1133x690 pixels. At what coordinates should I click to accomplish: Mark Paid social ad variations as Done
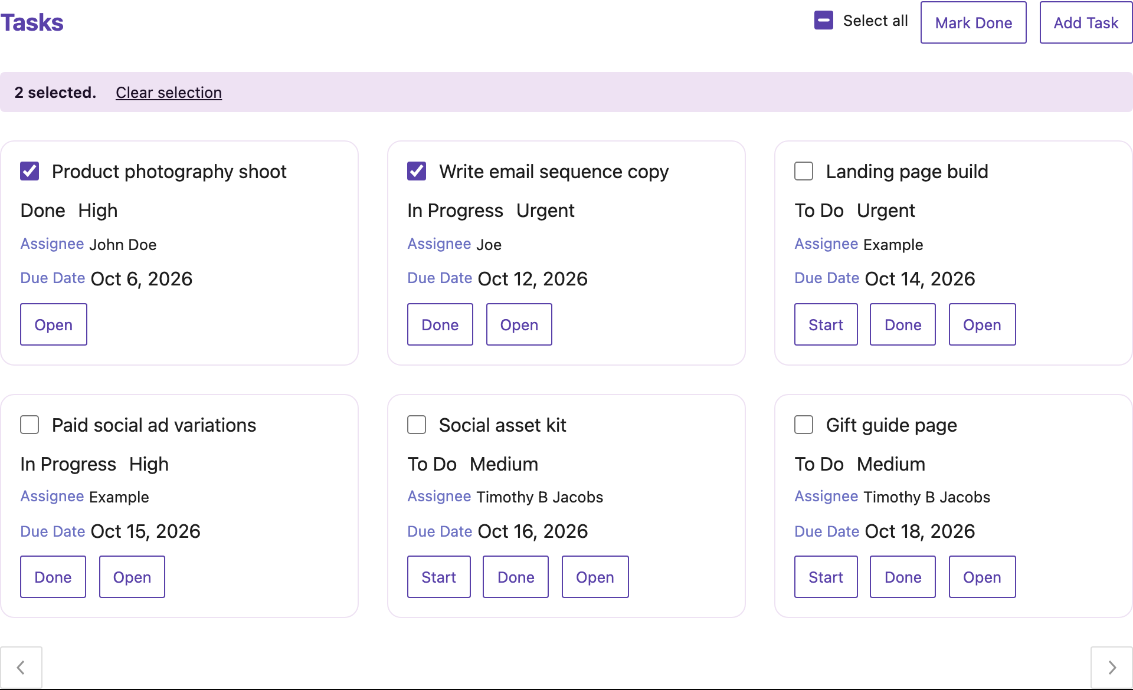click(x=53, y=577)
